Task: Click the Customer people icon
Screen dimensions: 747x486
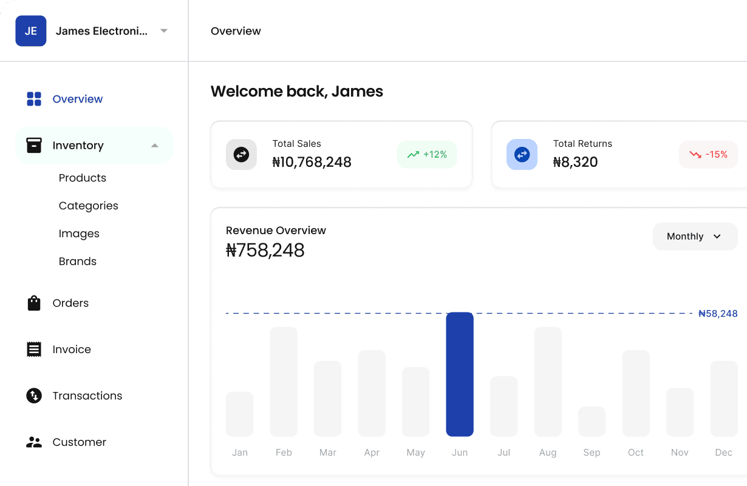Action: tap(34, 442)
